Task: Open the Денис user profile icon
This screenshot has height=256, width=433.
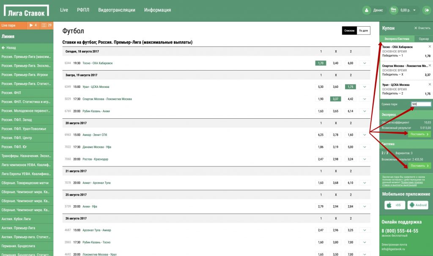Action: point(366,10)
